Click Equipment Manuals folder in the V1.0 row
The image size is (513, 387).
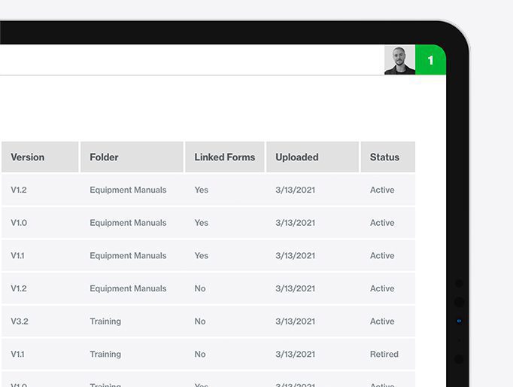(x=128, y=223)
